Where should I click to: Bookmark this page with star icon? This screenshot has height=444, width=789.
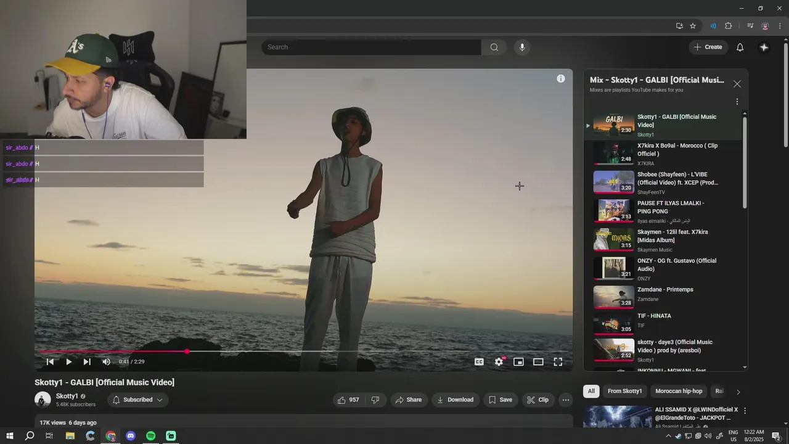[693, 26]
